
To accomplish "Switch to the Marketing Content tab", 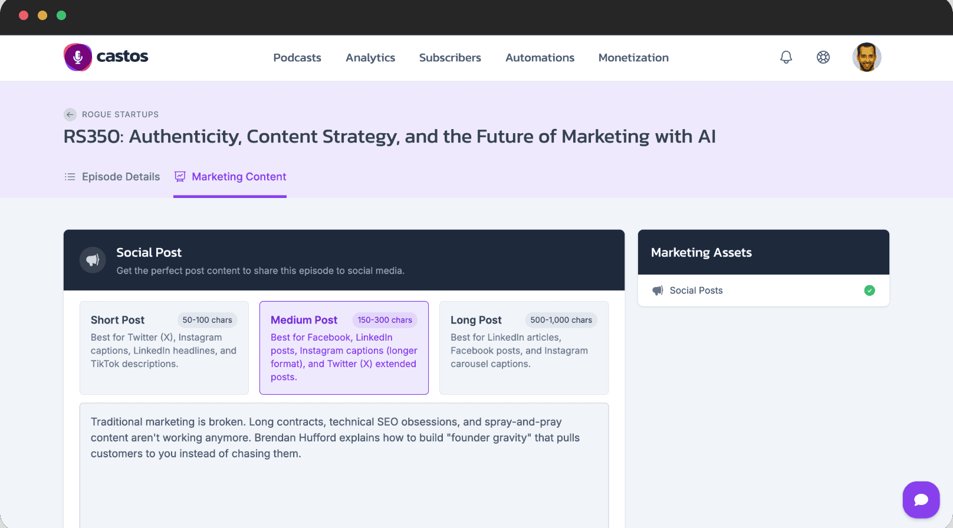I will click(x=230, y=177).
